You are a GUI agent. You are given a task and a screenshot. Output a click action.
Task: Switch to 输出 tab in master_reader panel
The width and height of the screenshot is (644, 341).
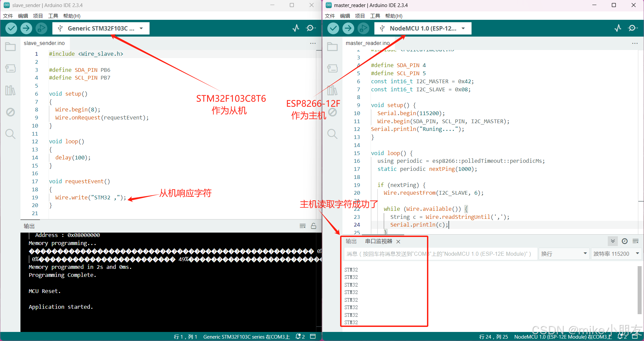(x=351, y=241)
